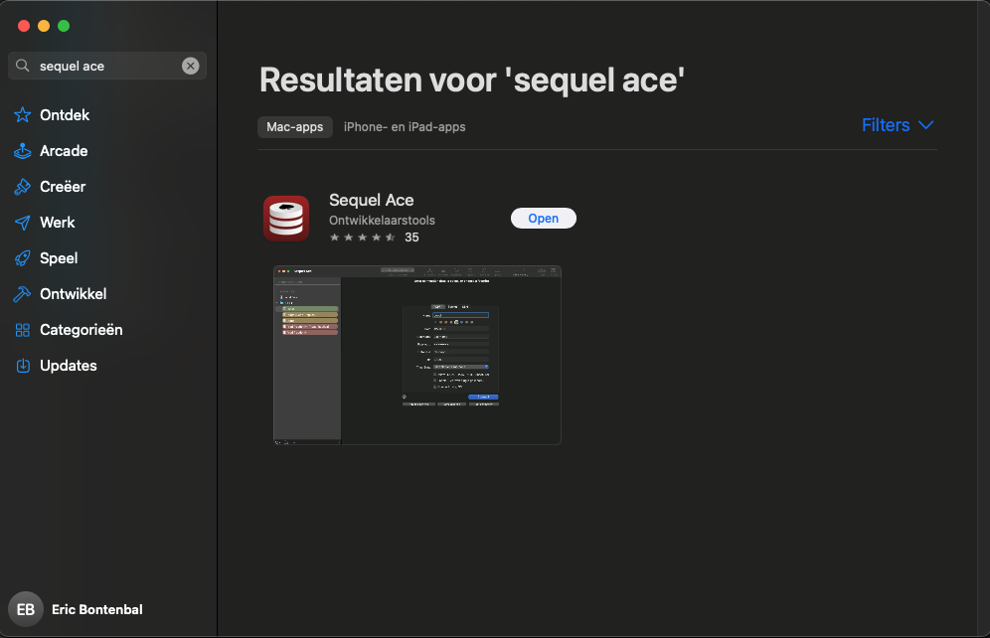Click the Creëer paintbrush icon
Image resolution: width=990 pixels, height=638 pixels.
(23, 187)
